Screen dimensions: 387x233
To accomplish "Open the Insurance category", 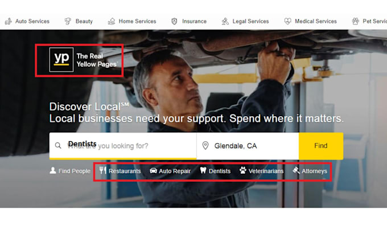I will 194,21.
